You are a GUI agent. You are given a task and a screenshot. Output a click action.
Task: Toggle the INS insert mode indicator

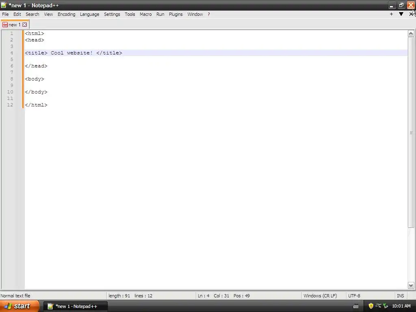400,296
